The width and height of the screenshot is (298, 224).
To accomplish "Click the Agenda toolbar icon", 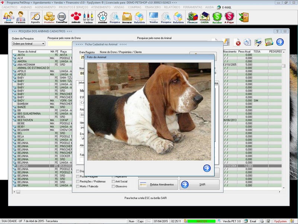I will [35, 17].
